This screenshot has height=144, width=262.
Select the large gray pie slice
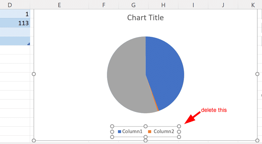click(x=126, y=76)
